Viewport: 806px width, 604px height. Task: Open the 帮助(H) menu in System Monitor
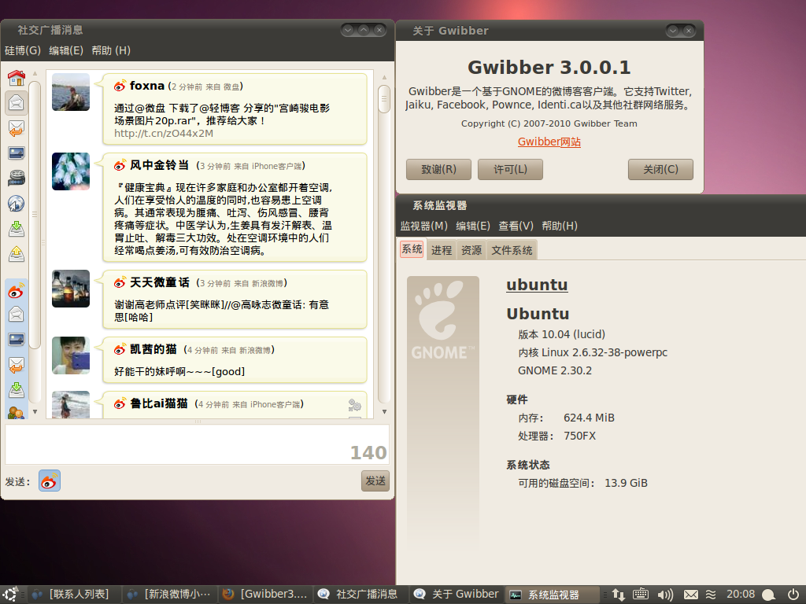[560, 226]
